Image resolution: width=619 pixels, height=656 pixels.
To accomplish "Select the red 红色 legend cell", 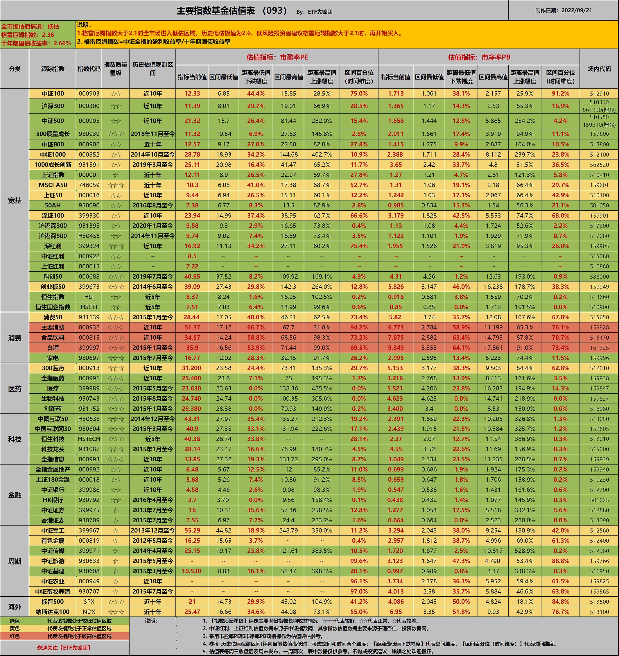I will pyautogui.click(x=15, y=636).
